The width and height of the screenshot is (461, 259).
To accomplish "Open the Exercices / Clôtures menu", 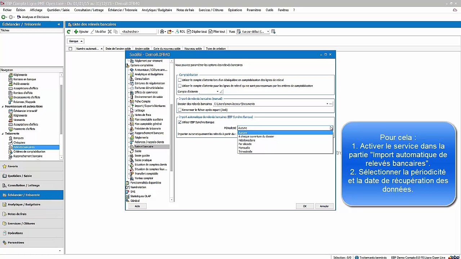I will click(211, 10).
